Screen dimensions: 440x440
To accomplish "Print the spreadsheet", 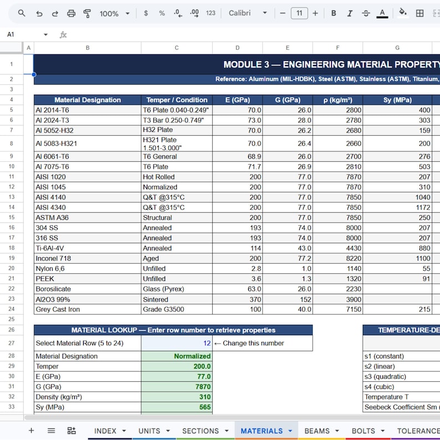I will (71, 13).
